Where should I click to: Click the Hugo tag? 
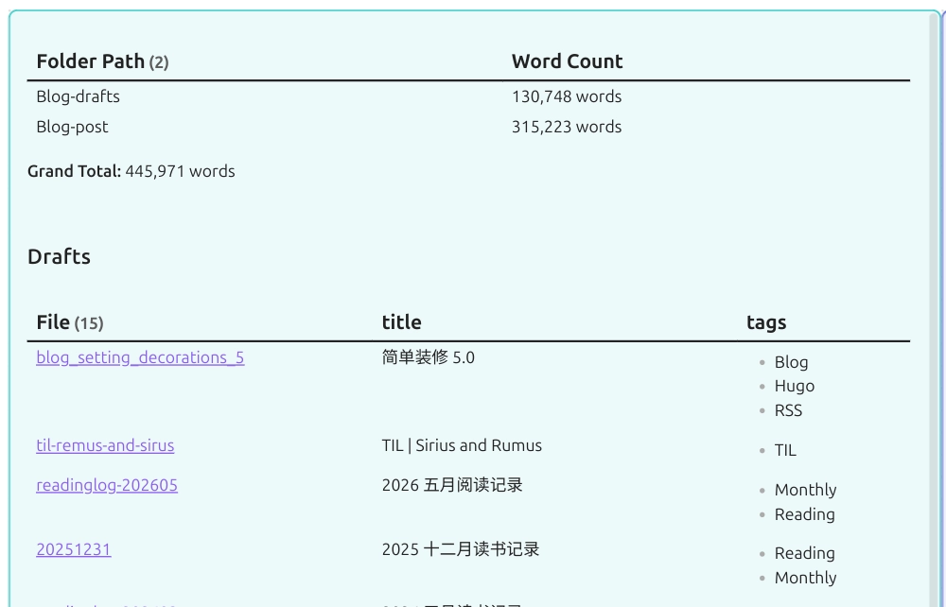795,386
